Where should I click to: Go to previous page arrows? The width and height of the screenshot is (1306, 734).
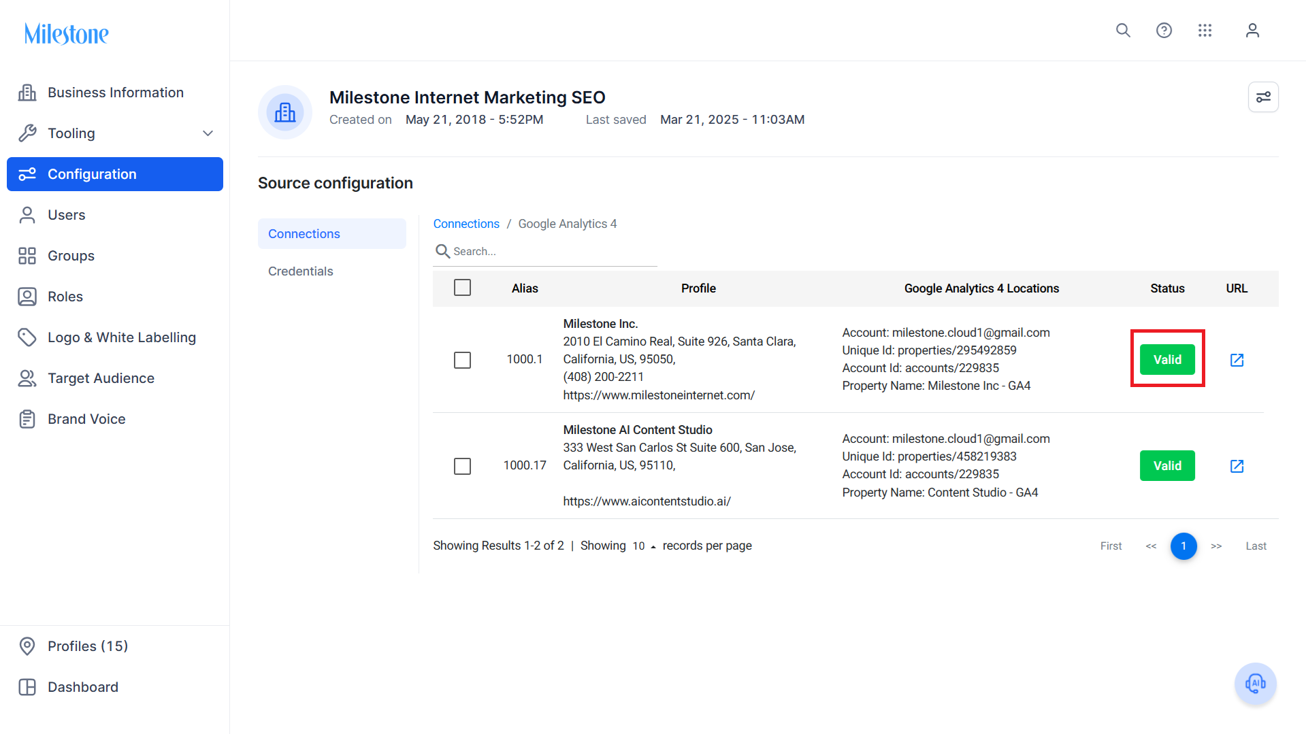point(1151,546)
